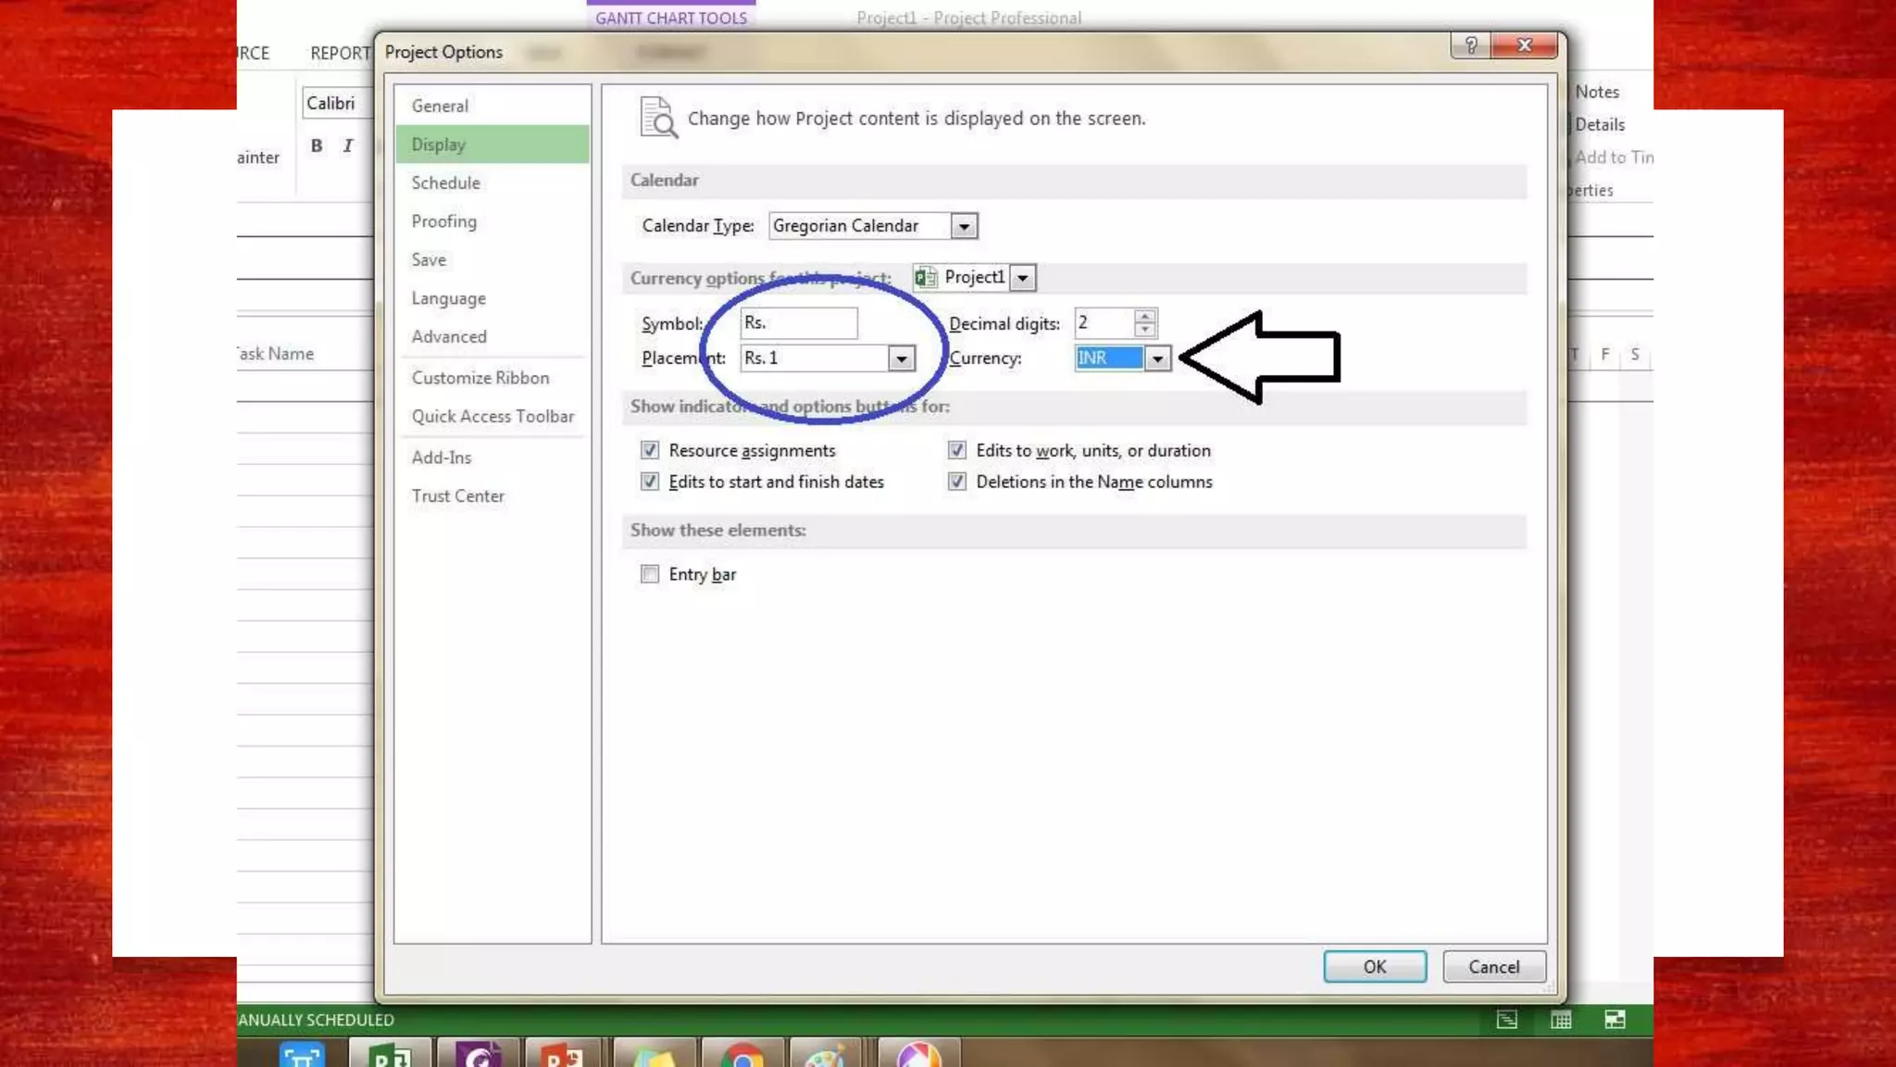Expand the currency Placement dropdown

click(901, 358)
